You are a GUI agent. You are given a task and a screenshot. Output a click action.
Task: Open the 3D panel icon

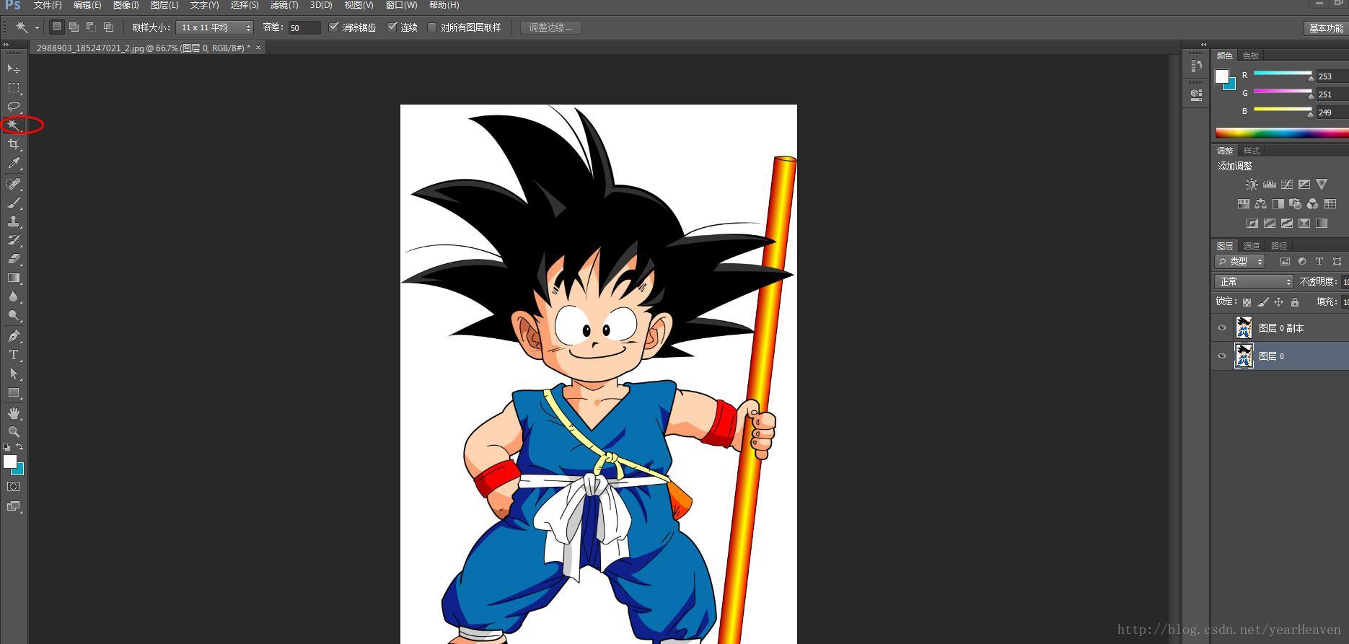(x=1196, y=94)
